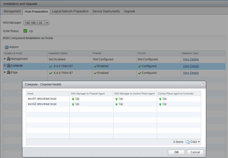This screenshot has height=158, width=228.
Task: Click the Management cluster icon
Action: click(9, 59)
